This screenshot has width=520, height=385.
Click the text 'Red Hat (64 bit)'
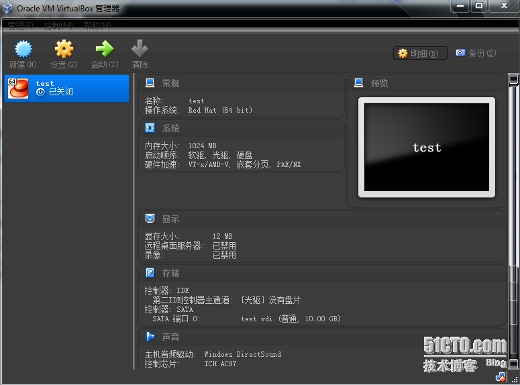(220, 110)
